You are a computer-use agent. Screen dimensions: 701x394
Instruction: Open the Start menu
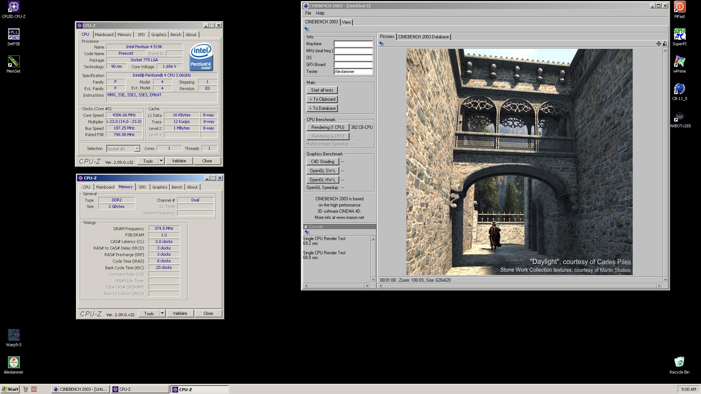pos(10,389)
